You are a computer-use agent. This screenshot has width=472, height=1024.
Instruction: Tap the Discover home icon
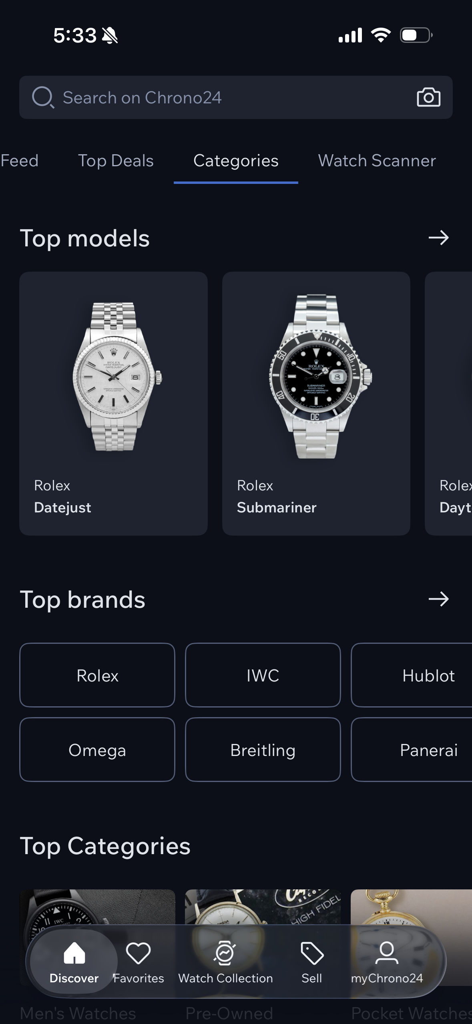pos(74,953)
